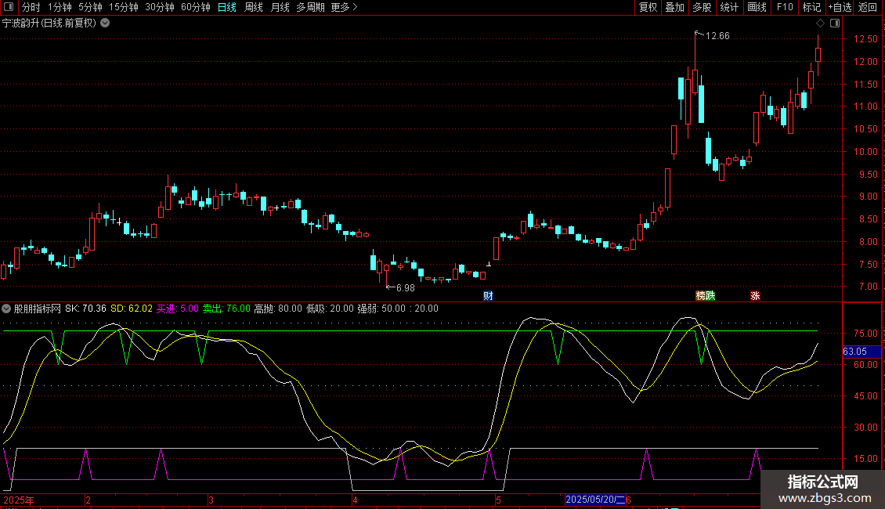
Task: Switch to the 日线 daily period
Action: pyautogui.click(x=226, y=8)
